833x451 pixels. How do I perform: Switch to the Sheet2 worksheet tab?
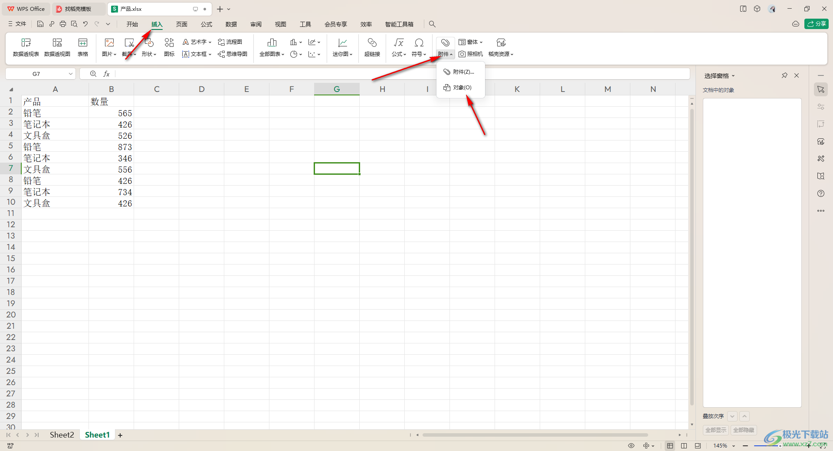(62, 435)
